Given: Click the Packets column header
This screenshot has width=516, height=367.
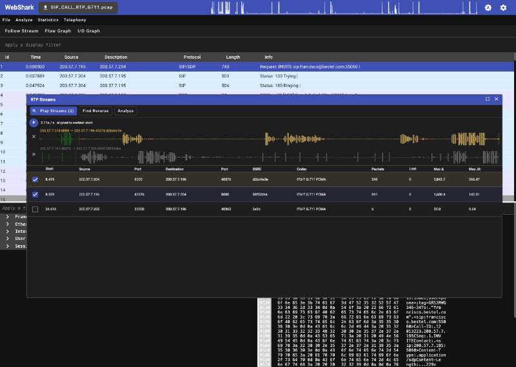Looking at the screenshot, I should coord(377,169).
